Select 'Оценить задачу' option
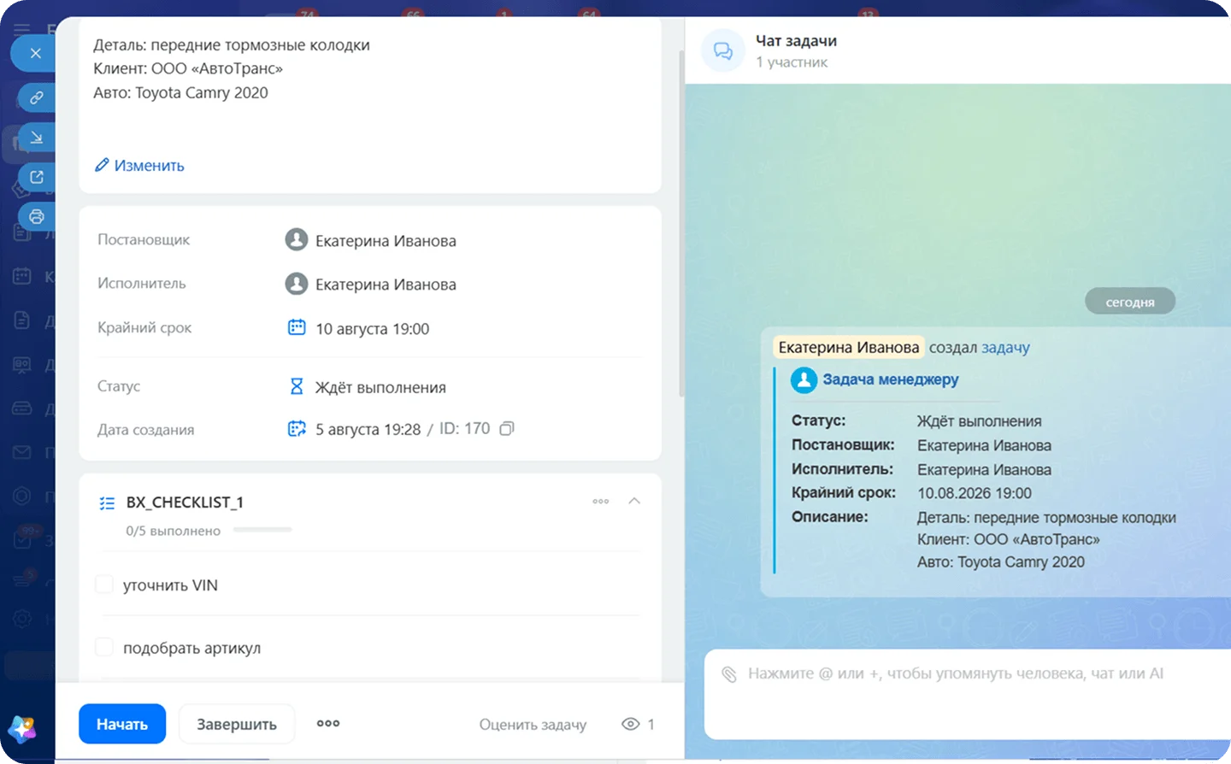Image resolution: width=1231 pixels, height=764 pixels. click(533, 725)
